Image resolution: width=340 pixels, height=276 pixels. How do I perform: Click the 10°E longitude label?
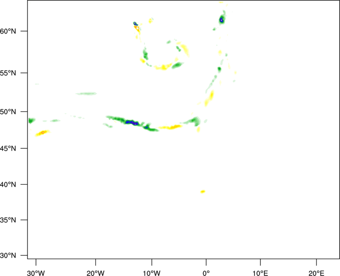pyautogui.click(x=260, y=273)
